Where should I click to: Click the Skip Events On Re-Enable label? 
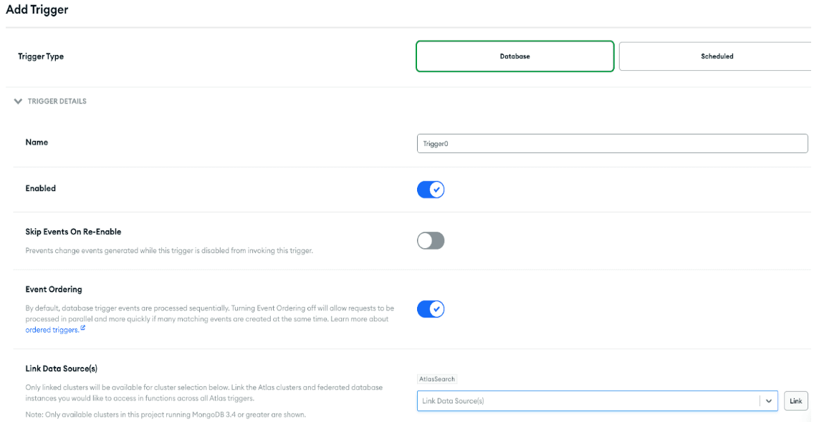pyautogui.click(x=73, y=232)
